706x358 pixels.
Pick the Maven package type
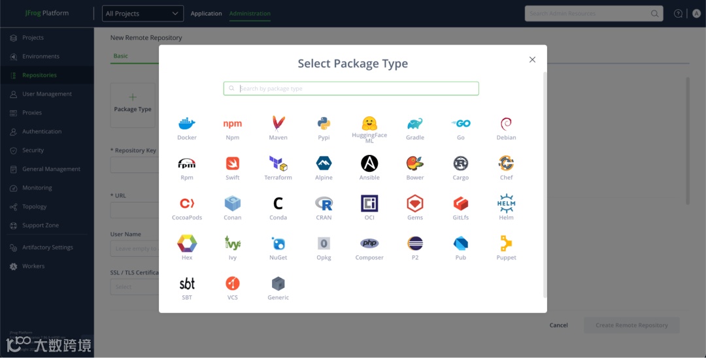coord(278,129)
